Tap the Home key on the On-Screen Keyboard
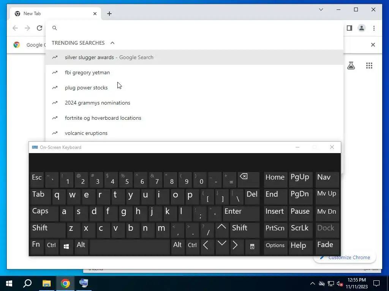The width and height of the screenshot is (389, 291). pos(275,179)
